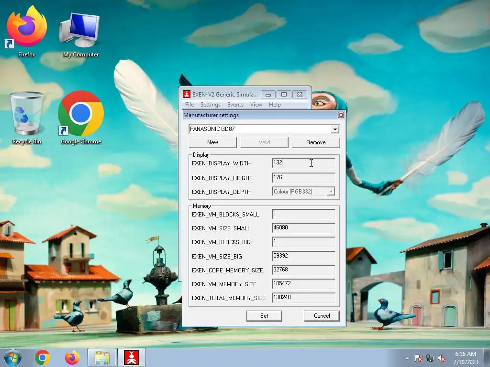Launch Firefox from the taskbar
Screen dimensions: 490x367
click(x=72, y=357)
